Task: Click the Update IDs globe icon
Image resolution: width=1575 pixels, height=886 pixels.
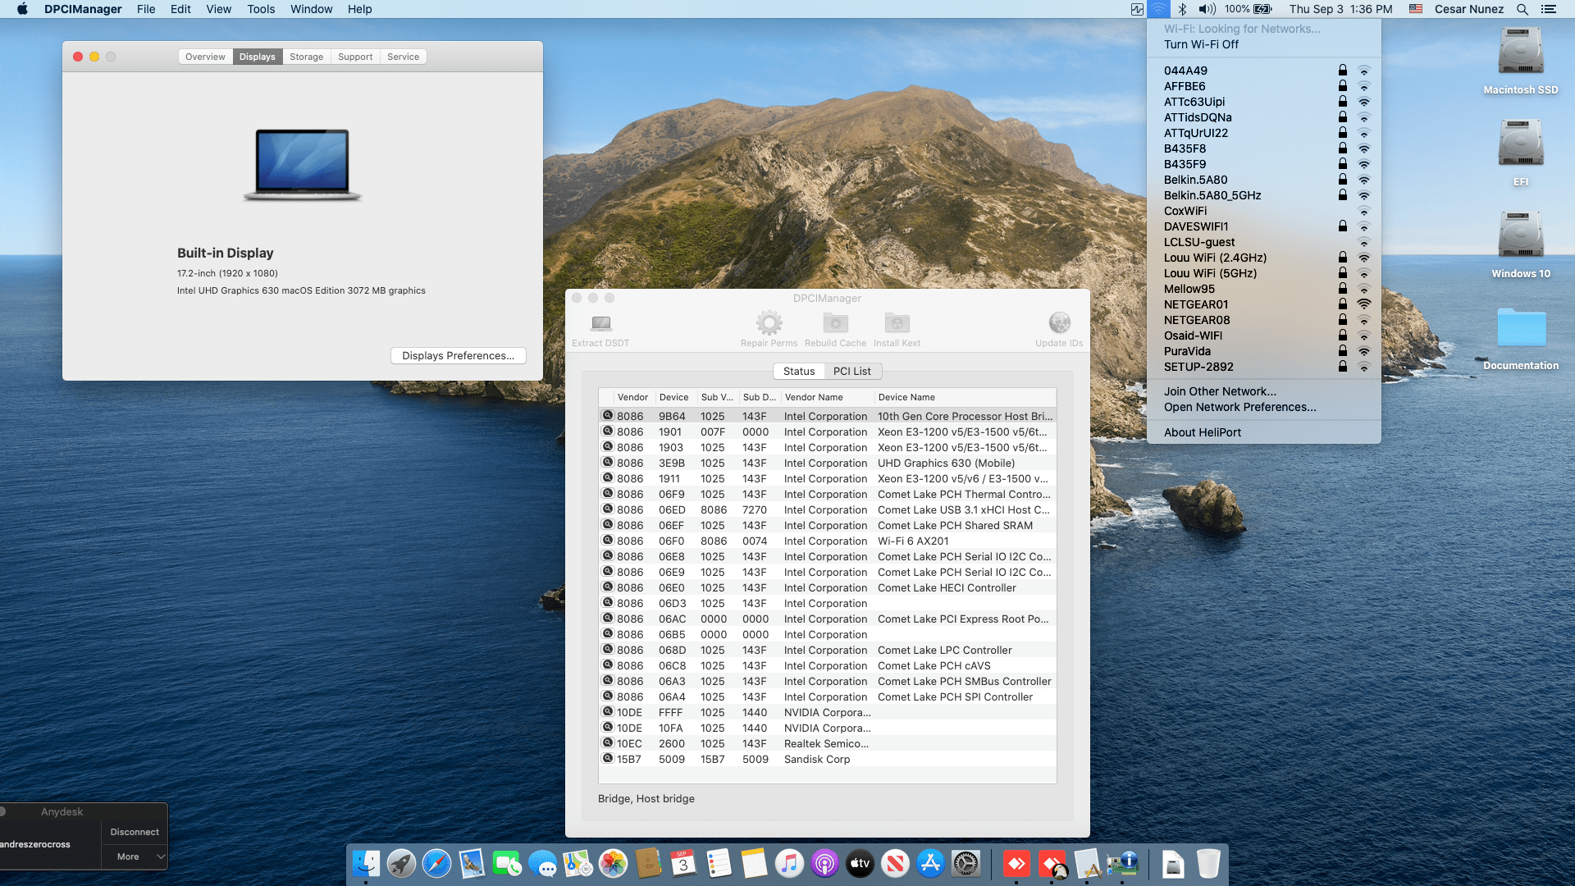Action: pyautogui.click(x=1059, y=322)
